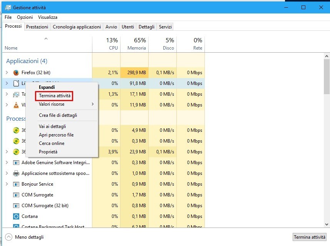Click the printer spooler subsystem icon
Viewport: 330px width, 246px height.
coord(16,173)
